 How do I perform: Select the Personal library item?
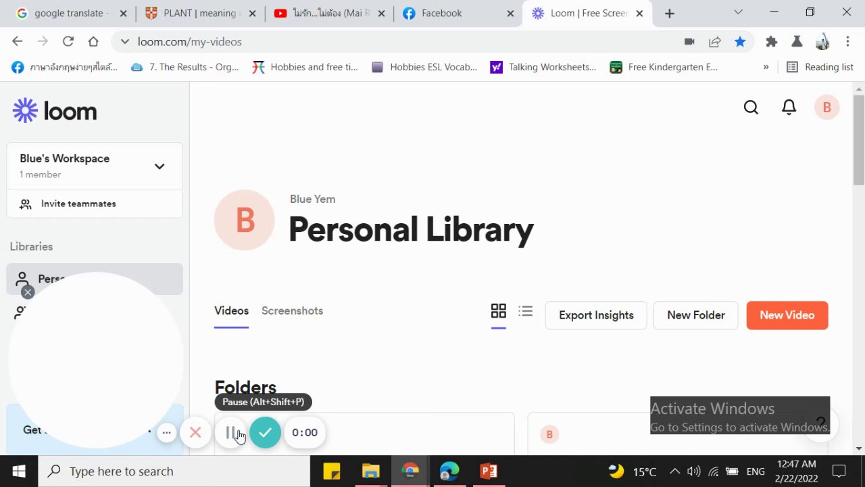coord(95,279)
